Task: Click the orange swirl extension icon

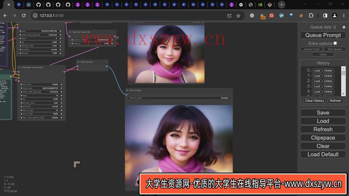Action: (301, 16)
